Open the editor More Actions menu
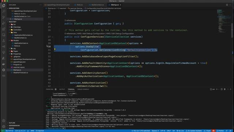The image size is (234, 132). click(230, 5)
